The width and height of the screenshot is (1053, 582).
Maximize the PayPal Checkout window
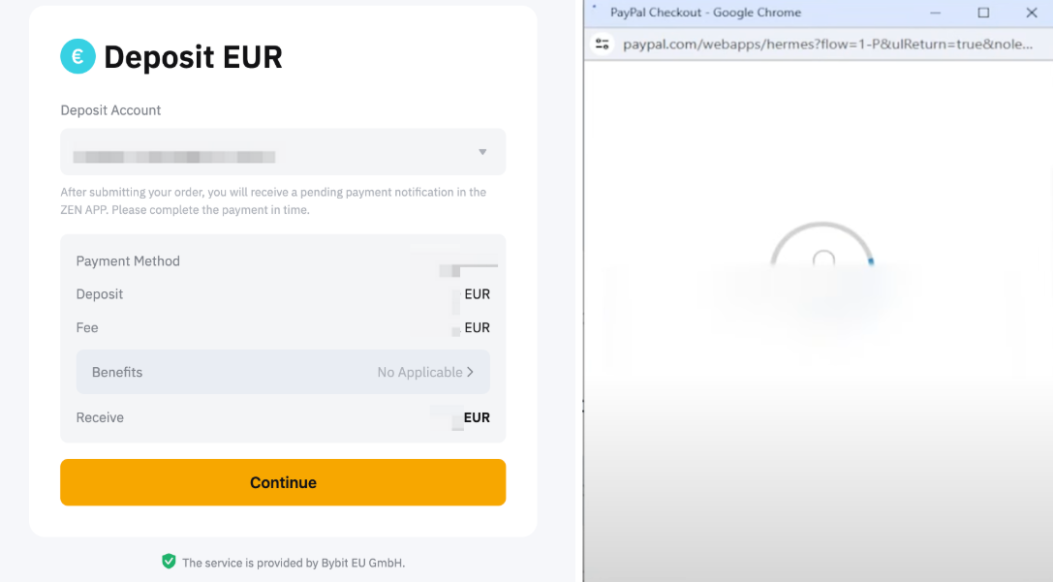click(983, 13)
